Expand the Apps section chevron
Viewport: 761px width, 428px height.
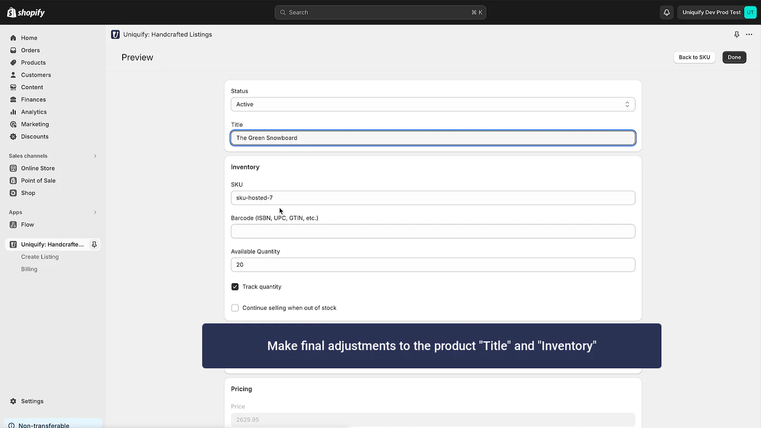[95, 212]
